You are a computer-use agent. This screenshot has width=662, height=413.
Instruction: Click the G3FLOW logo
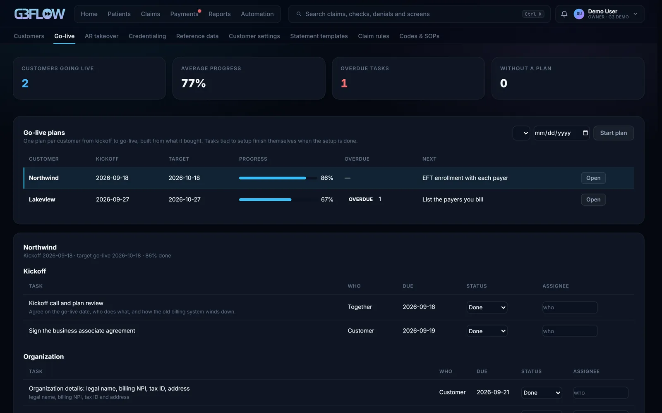click(40, 14)
